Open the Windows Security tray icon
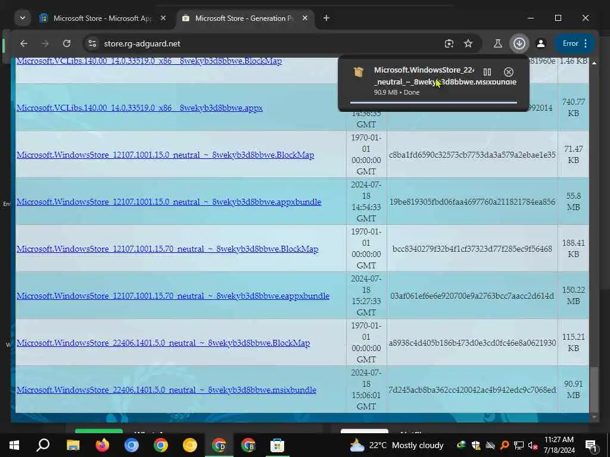Screen dimensions: 610x457 (476, 445)
